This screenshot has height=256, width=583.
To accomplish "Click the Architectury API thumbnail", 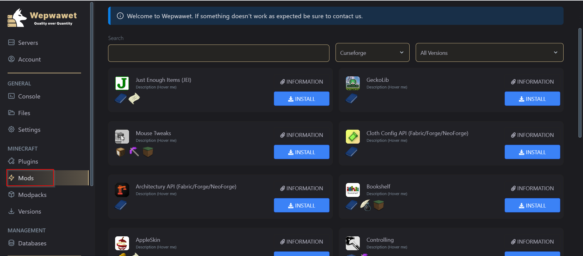I will pyautogui.click(x=122, y=190).
